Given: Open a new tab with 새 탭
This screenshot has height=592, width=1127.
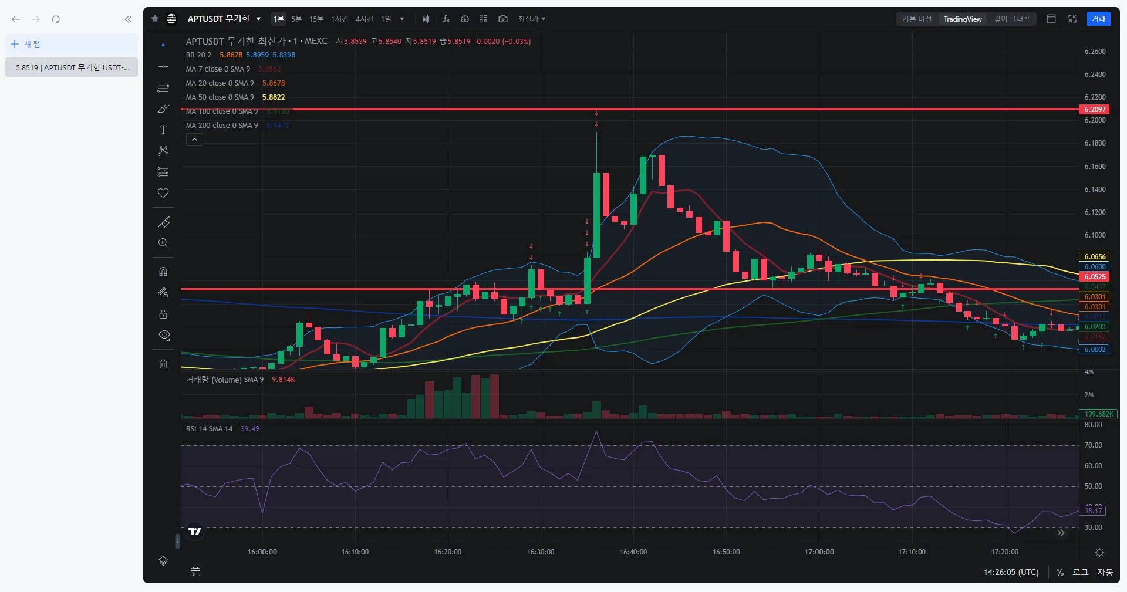Looking at the screenshot, I should click(72, 44).
